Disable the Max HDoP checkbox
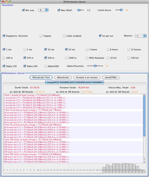This screenshot has width=149, height=177. click(59, 10)
